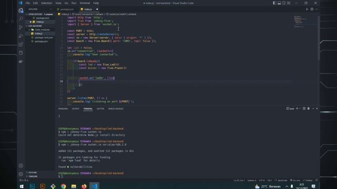
Task: Click the Run Code play icon in editor
Action: pyautogui.click(x=307, y=9)
